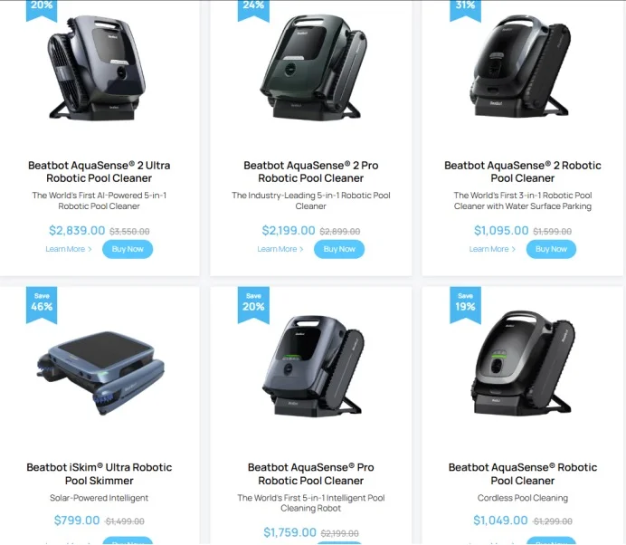Open Beatbot AquaSense Pro Robotic Pool Cleaner title

click(311, 473)
